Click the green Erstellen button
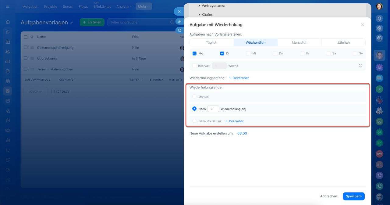This screenshot has height=205, width=390. [x=92, y=22]
